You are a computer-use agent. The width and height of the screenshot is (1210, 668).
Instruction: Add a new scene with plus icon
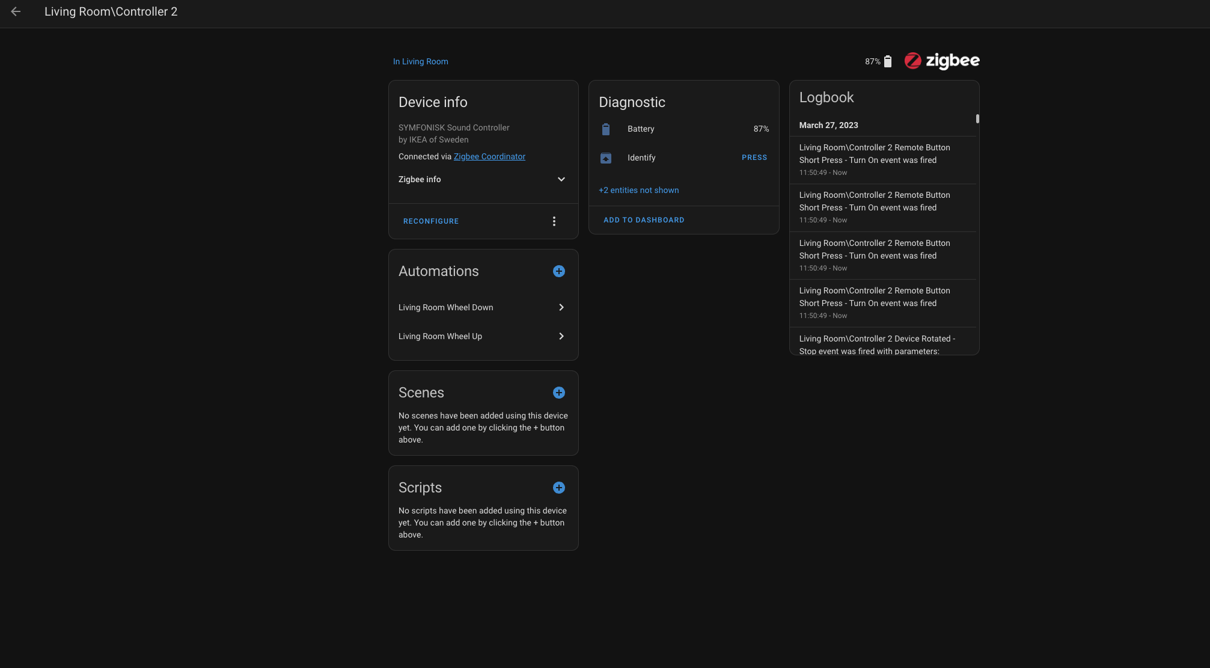coord(558,393)
